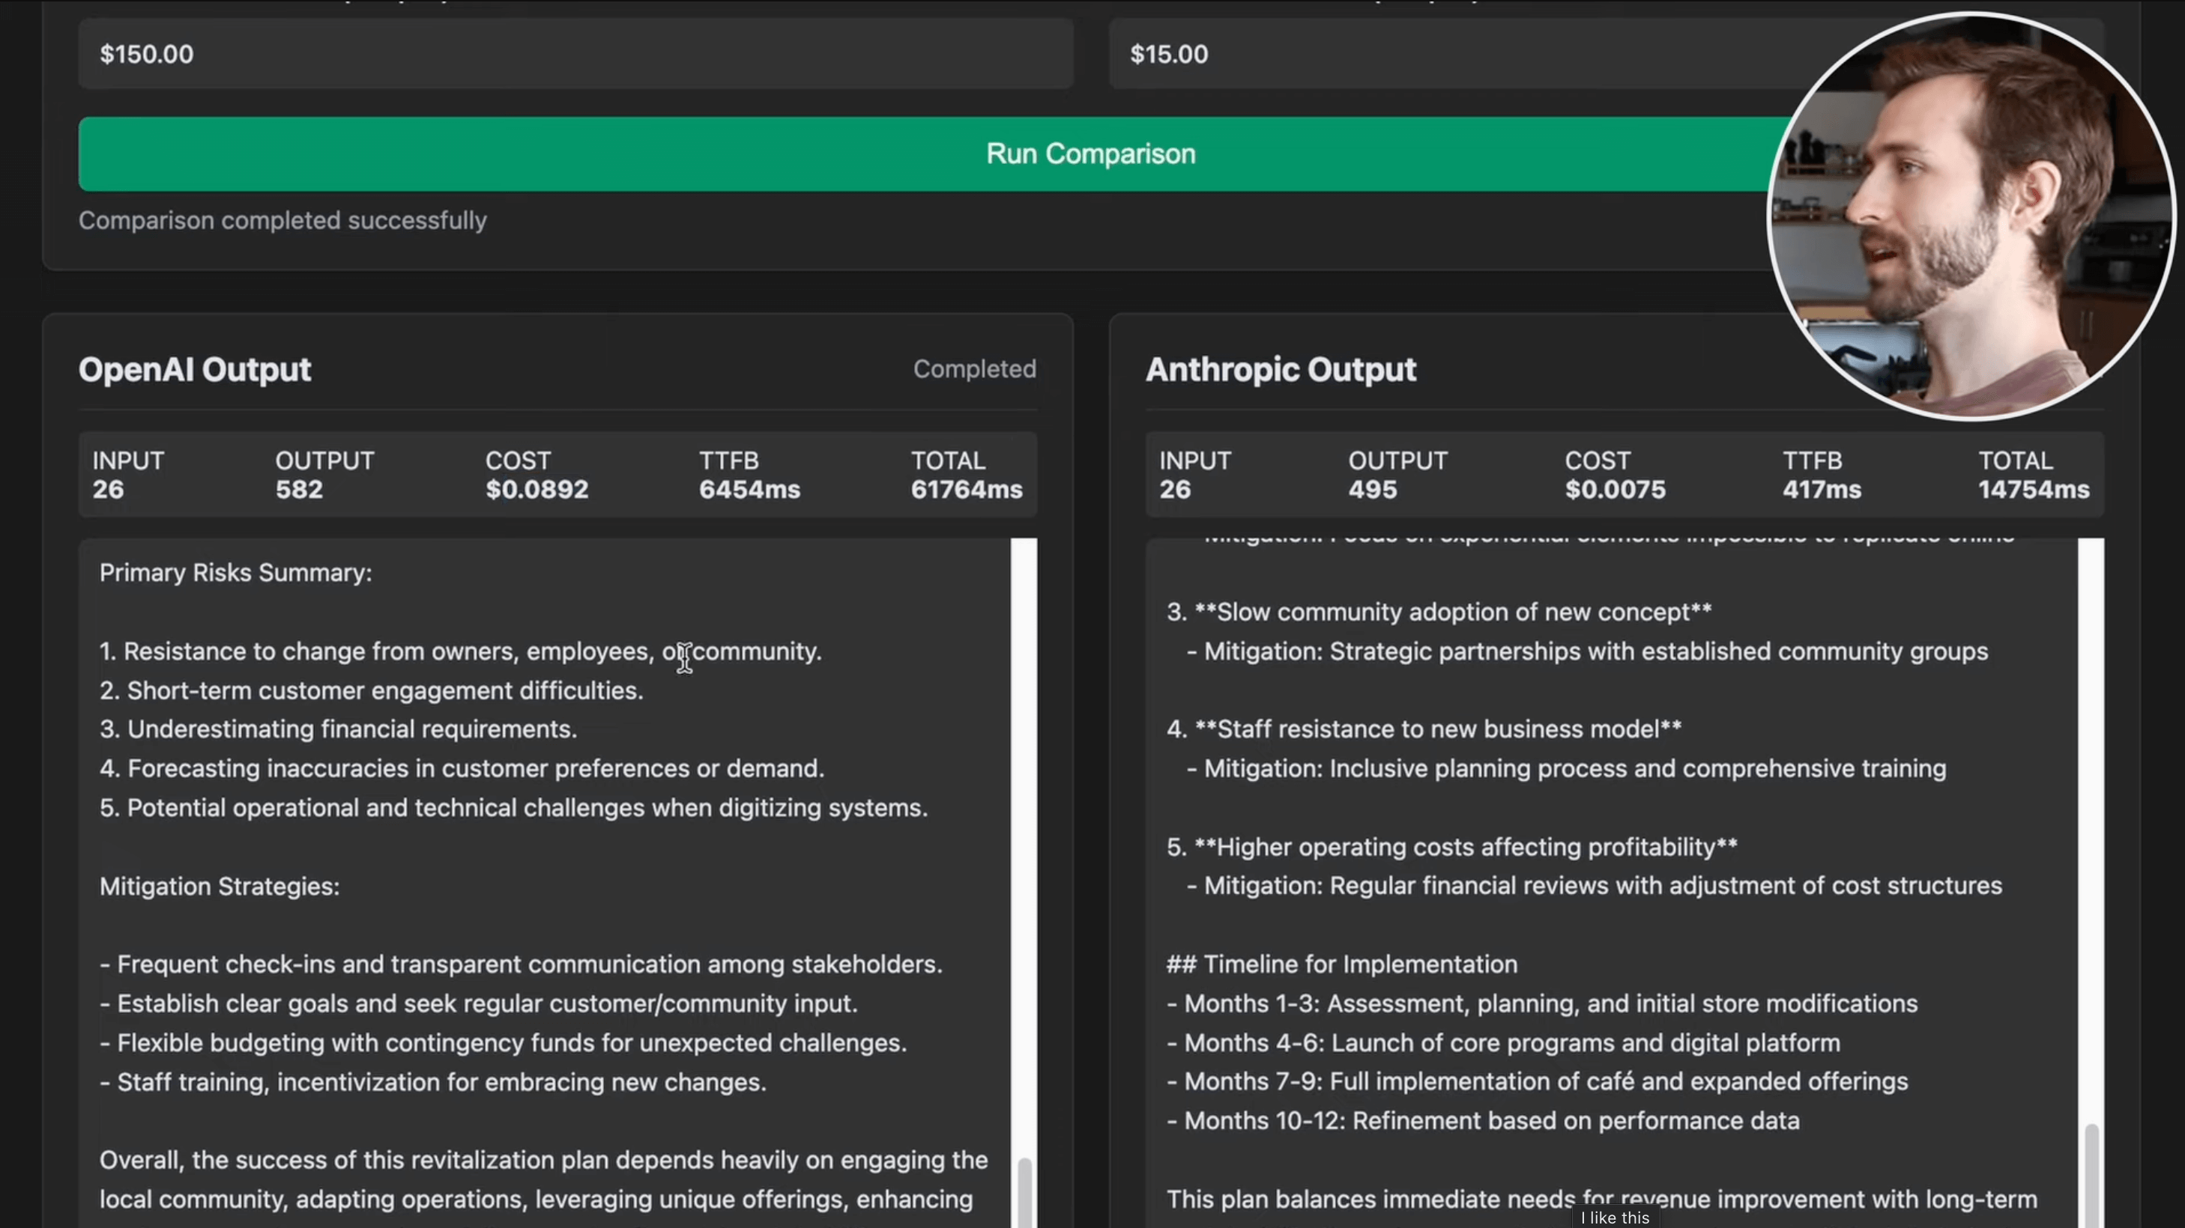2185x1228 pixels.
Task: Click 'Strategic partnerships with established community groups' line
Action: 1587,651
